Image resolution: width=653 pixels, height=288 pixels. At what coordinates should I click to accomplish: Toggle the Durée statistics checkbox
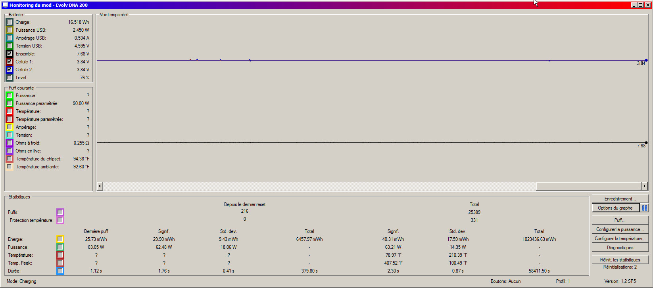[x=60, y=271]
